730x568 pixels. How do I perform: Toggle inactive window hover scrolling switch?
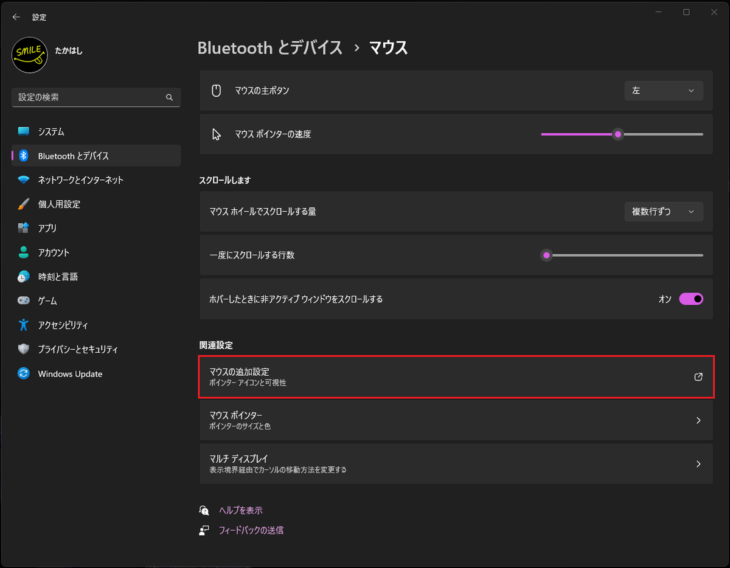[x=691, y=299]
